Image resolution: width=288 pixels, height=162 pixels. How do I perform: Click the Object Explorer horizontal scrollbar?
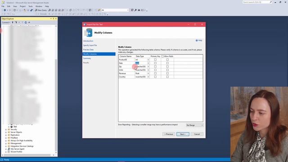(27, 155)
